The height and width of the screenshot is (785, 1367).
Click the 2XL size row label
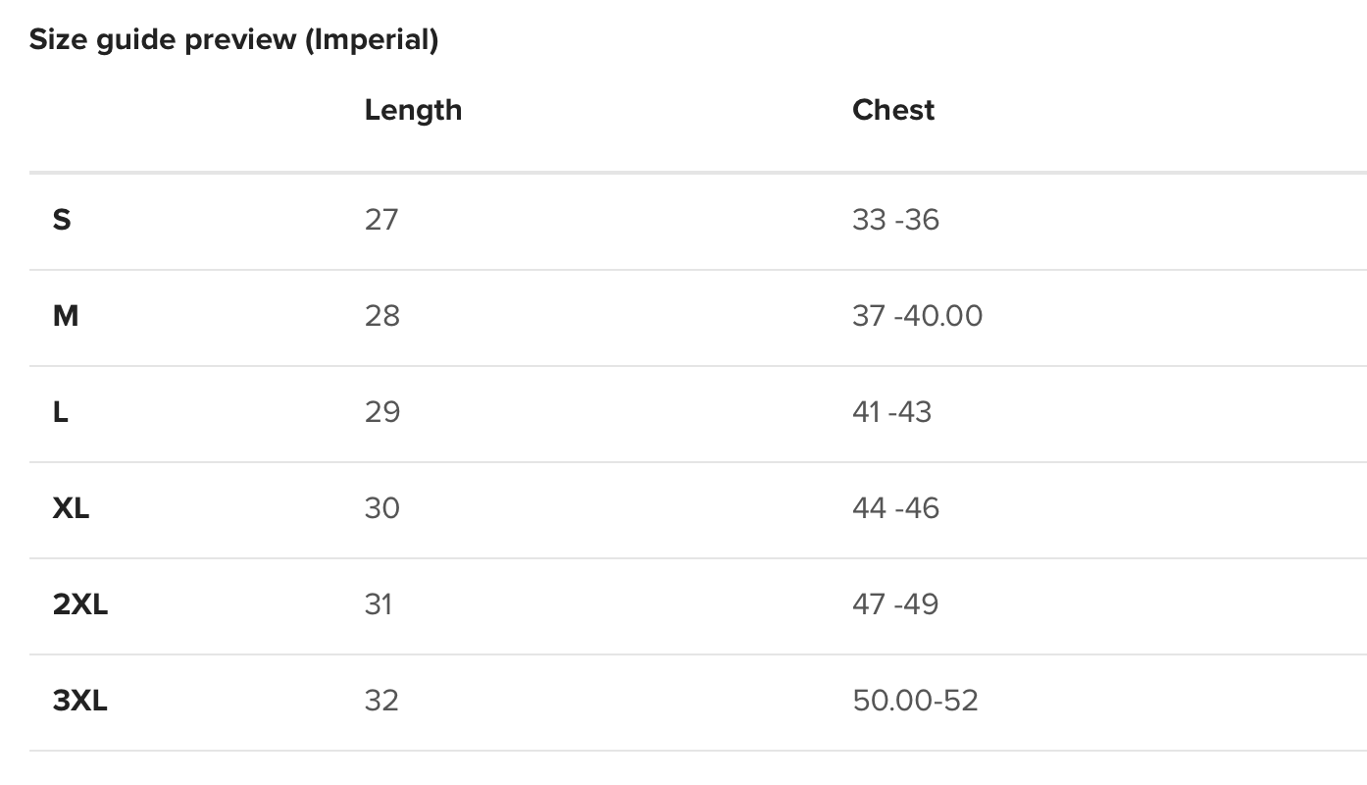click(80, 604)
